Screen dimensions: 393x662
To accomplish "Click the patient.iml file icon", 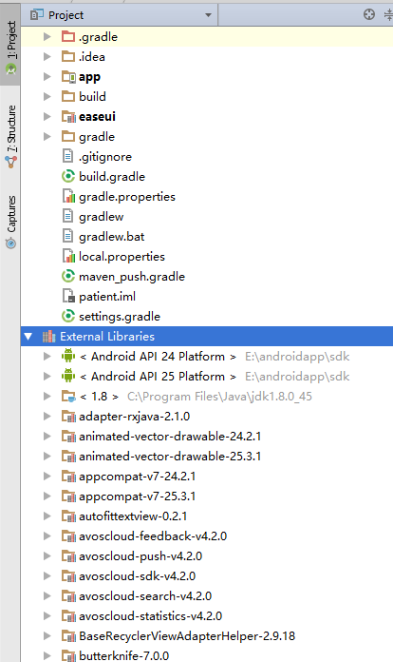I will tap(68, 296).
